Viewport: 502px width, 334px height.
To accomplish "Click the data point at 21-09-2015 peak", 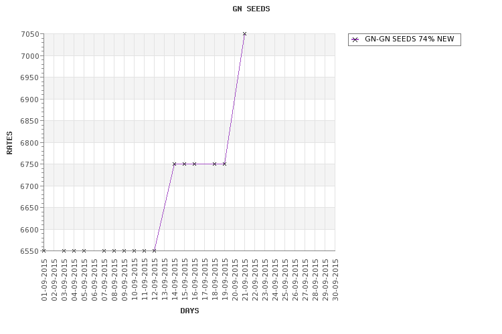I will coord(244,33).
